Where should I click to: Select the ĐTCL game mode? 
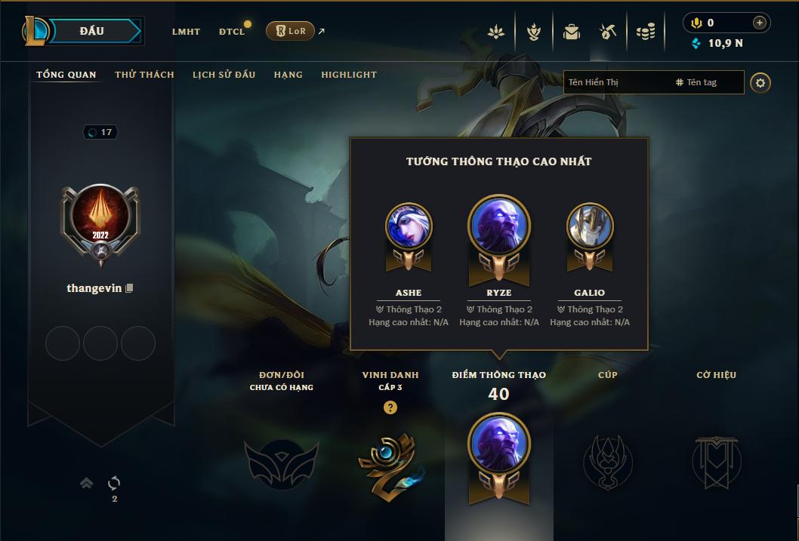tap(232, 32)
